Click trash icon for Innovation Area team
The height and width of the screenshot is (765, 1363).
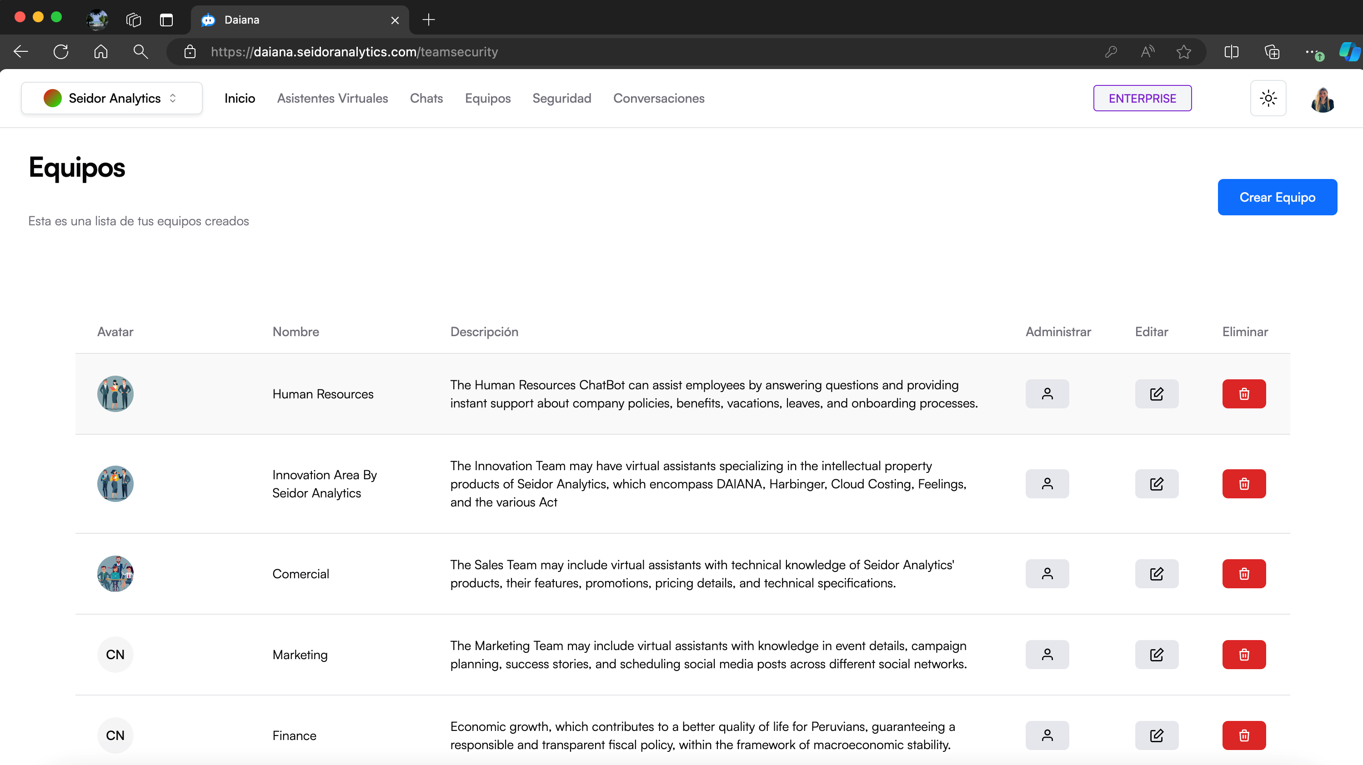click(x=1243, y=484)
